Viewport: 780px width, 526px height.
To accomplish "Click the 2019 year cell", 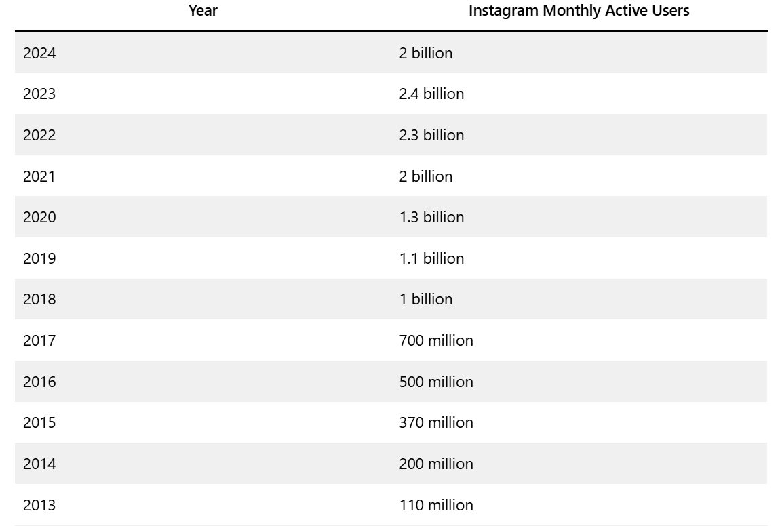I will click(39, 258).
